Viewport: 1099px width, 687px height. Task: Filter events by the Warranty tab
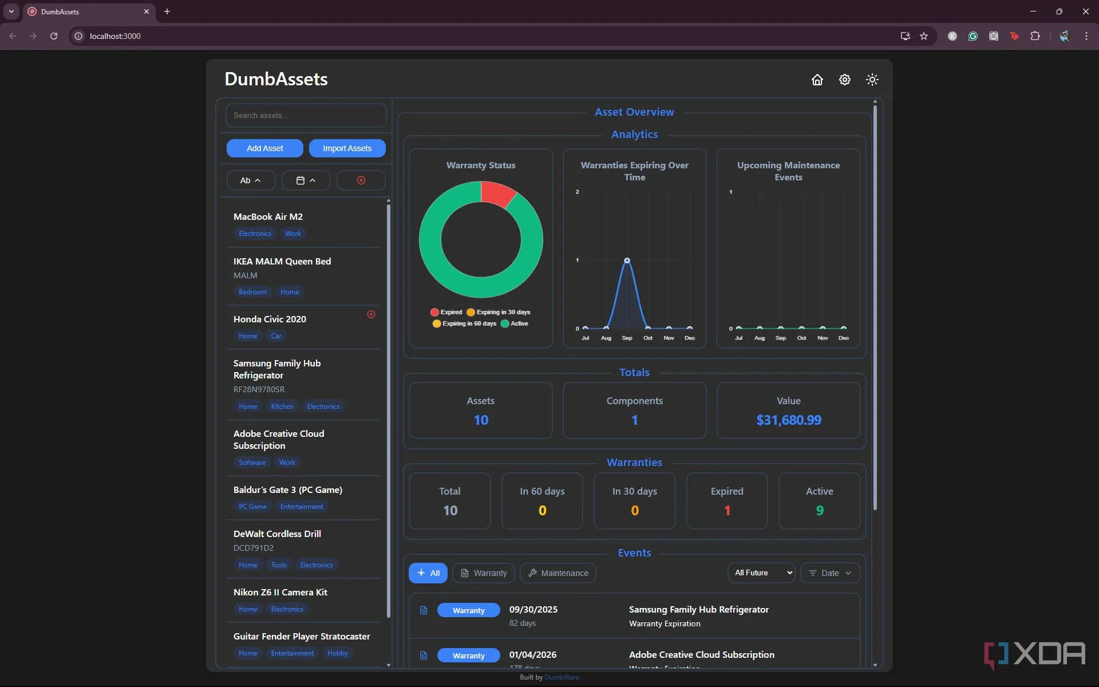point(484,572)
